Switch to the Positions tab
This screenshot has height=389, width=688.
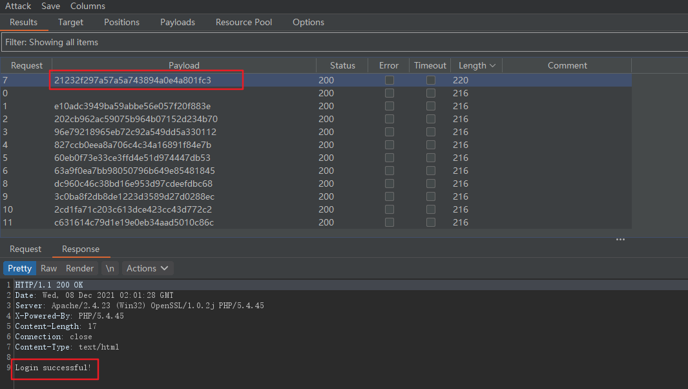[121, 22]
